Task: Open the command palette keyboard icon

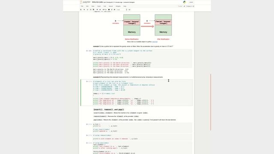Action: (129, 9)
